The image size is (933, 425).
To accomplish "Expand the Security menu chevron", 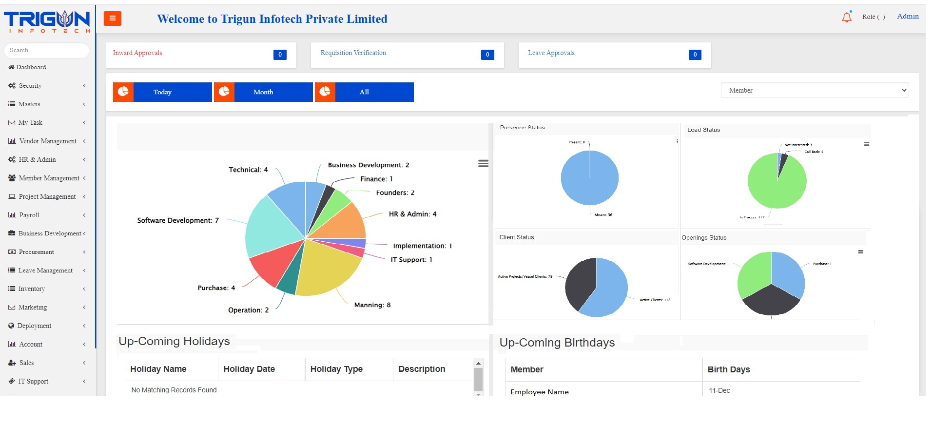I will coord(84,86).
